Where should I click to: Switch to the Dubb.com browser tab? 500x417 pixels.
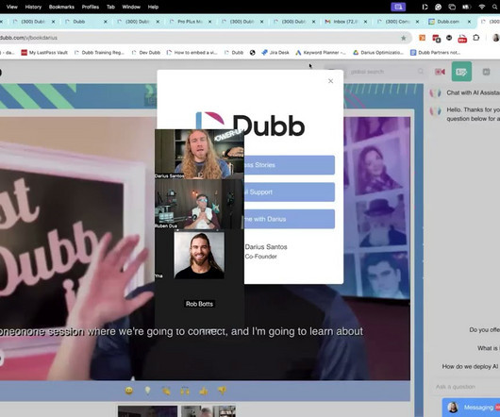coord(448,22)
